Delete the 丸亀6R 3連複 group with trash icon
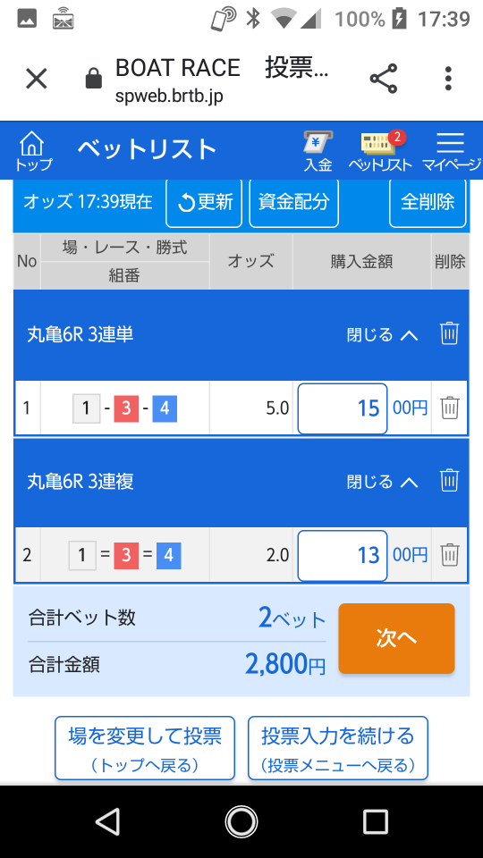Viewport: 483px width, 858px height. click(x=449, y=481)
